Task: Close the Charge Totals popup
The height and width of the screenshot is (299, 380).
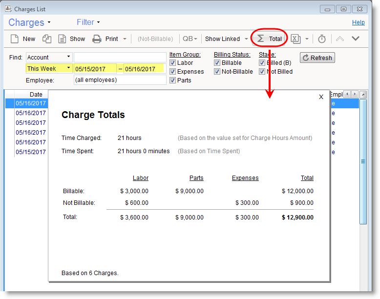Action: [x=321, y=97]
